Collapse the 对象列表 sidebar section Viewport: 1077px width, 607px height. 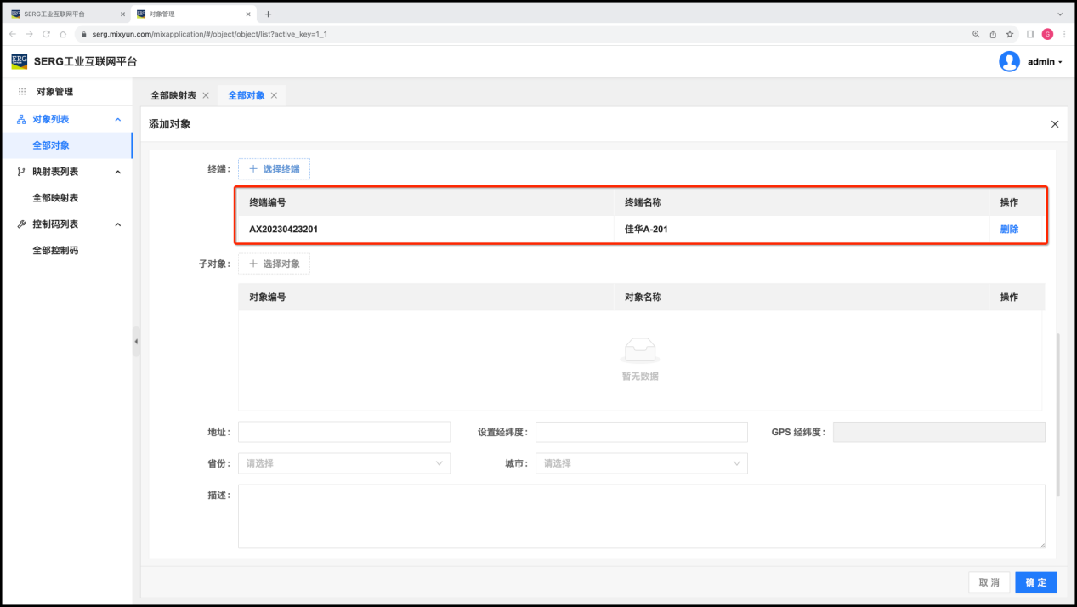point(118,120)
